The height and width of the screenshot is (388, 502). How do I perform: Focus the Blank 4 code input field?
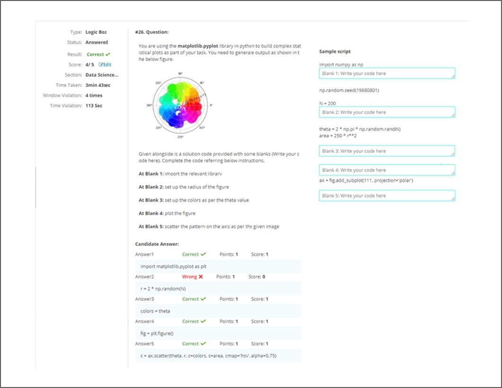coord(387,170)
